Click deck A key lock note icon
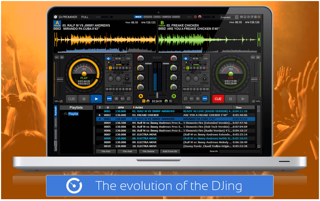 pyautogui.click(x=61, y=101)
